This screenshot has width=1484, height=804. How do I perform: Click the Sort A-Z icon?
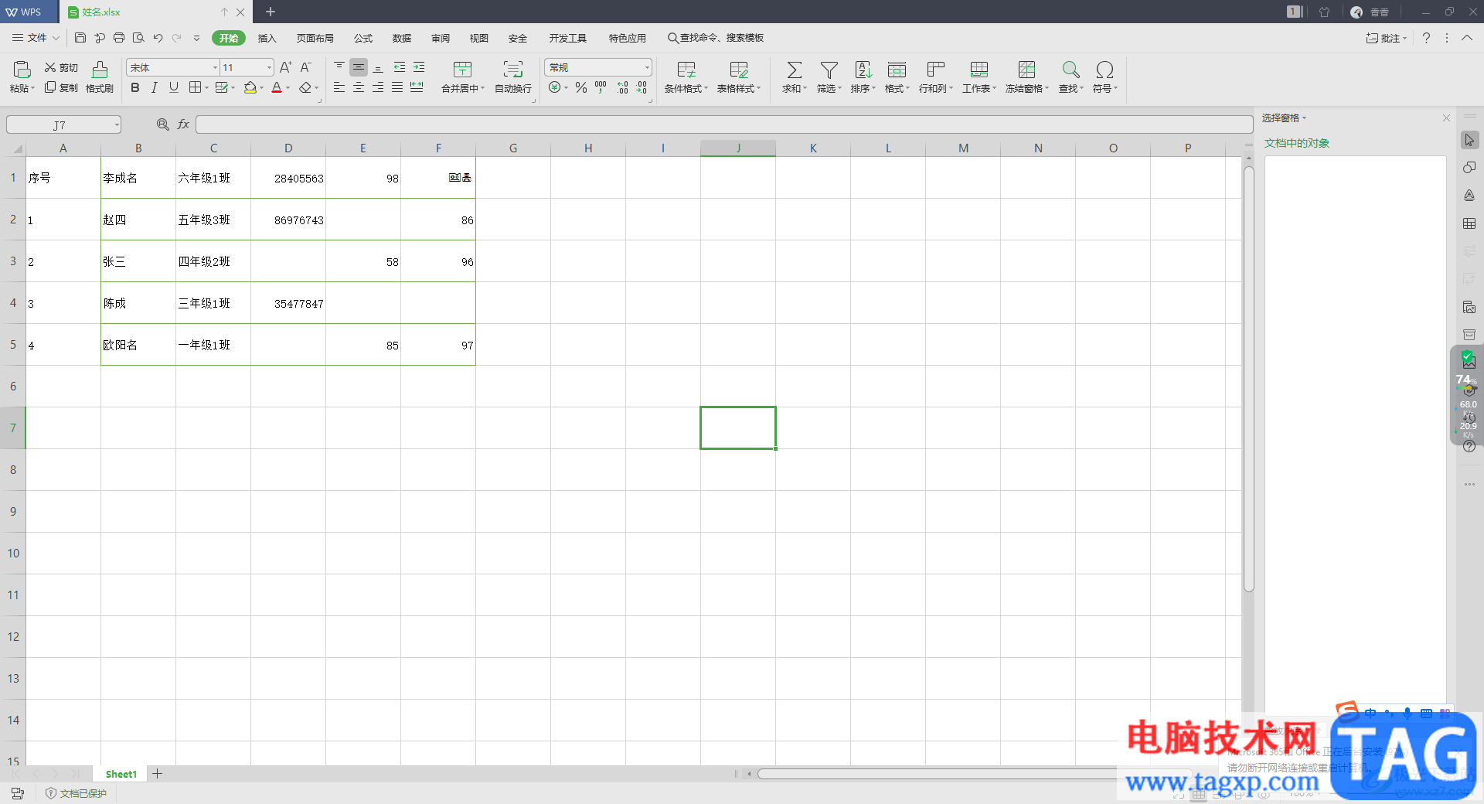coord(863,70)
